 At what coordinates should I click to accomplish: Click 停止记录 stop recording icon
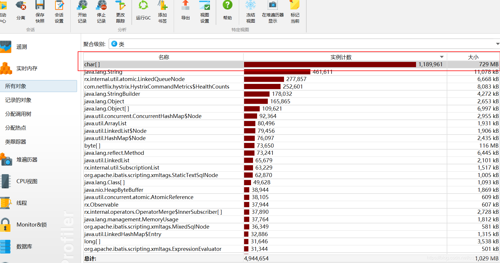coord(101,5)
